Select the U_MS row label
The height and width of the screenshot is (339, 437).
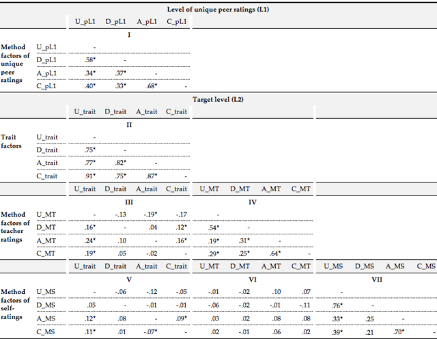(46, 292)
